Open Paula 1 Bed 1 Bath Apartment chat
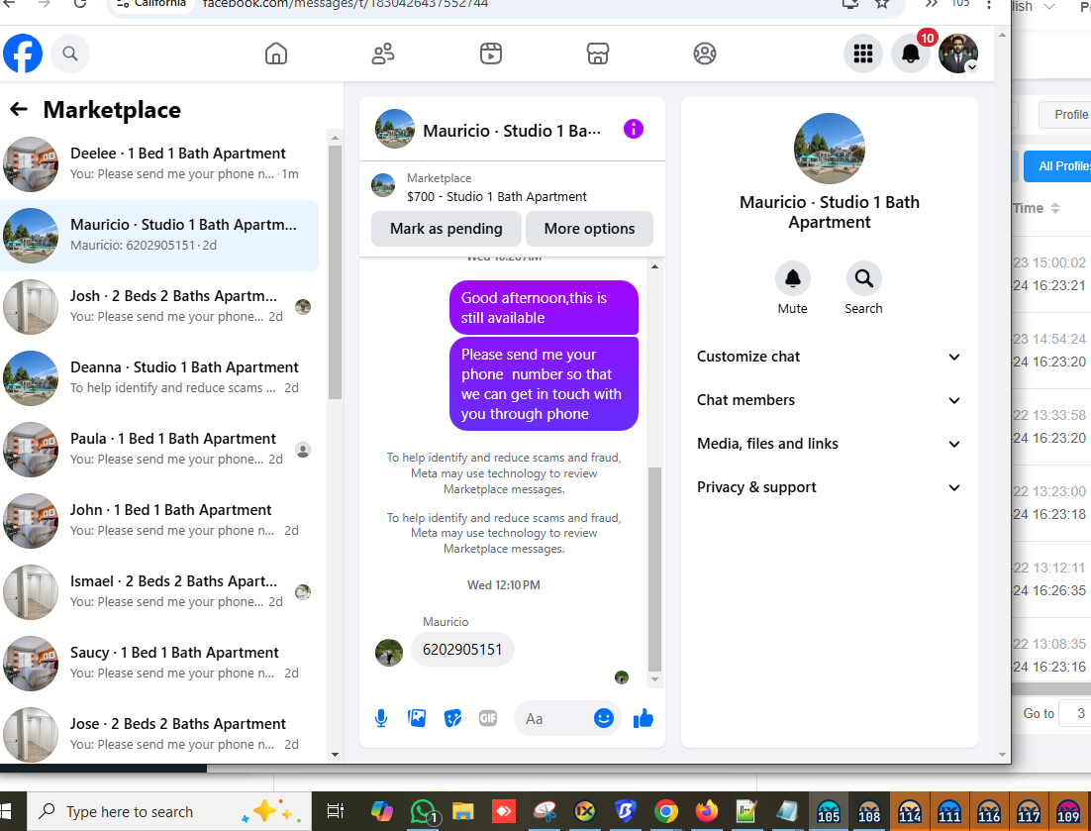Screen dimensions: 1091x831 pyautogui.click(x=160, y=449)
